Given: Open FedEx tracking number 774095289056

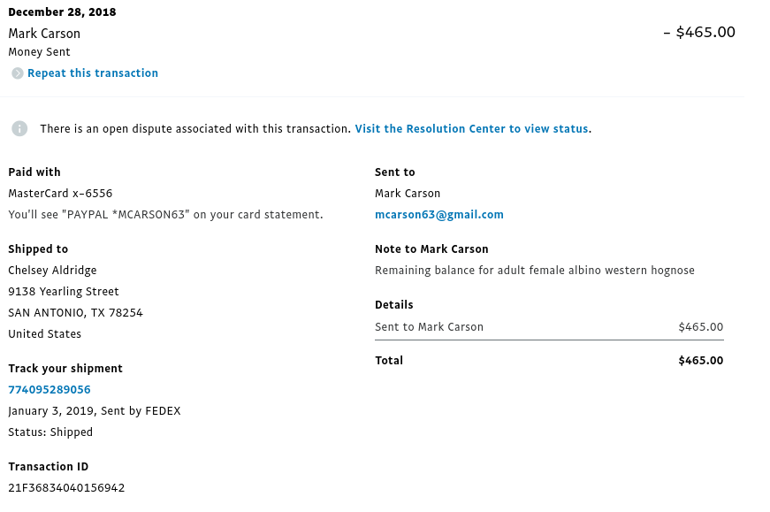Looking at the screenshot, I should (50, 390).
